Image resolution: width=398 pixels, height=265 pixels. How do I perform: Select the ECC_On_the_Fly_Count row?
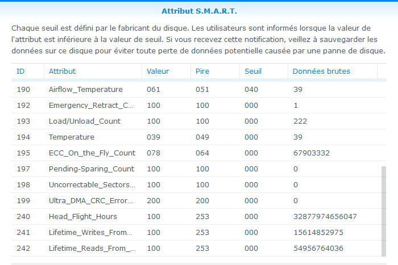coord(199,153)
